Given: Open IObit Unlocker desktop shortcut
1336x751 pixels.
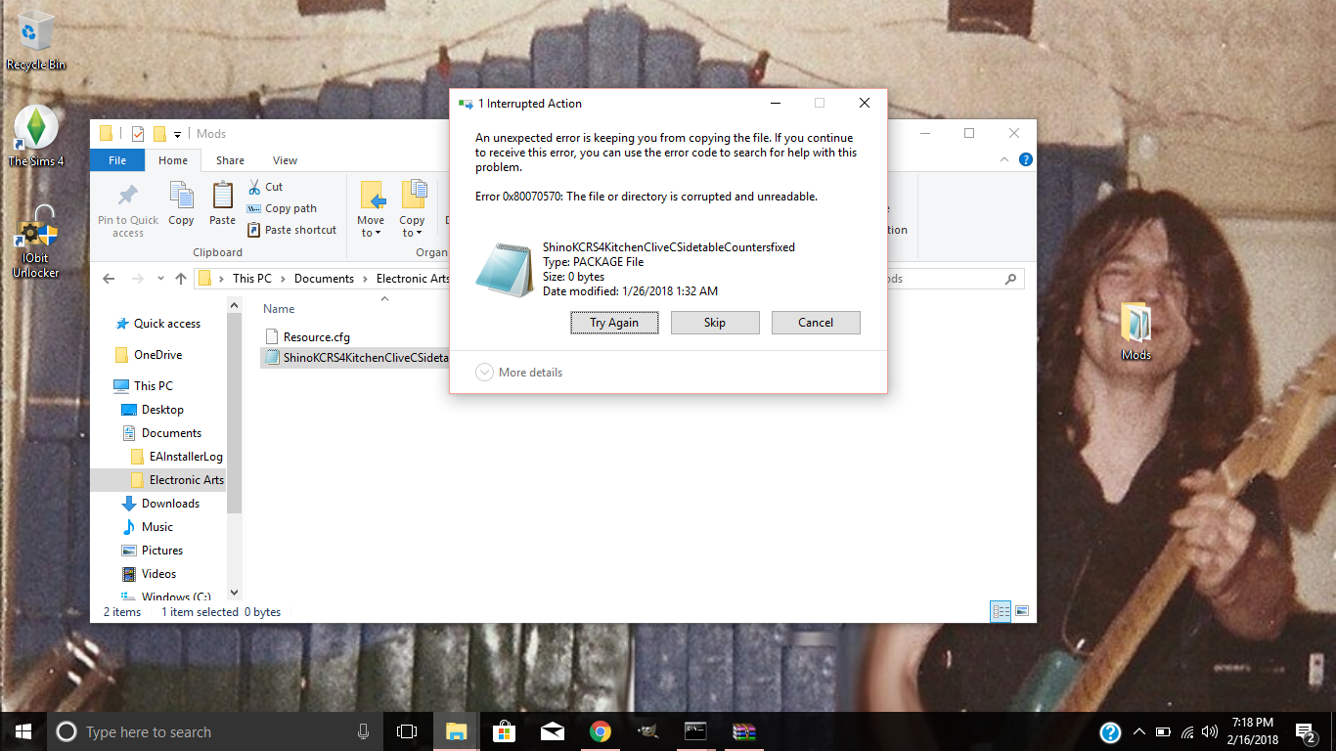Looking at the screenshot, I should pos(36,242).
